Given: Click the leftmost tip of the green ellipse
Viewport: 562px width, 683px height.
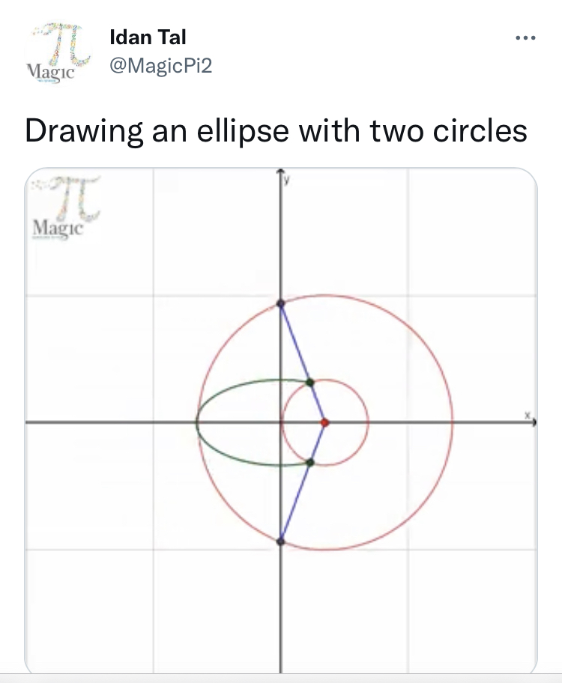Looking at the screenshot, I should (197, 423).
